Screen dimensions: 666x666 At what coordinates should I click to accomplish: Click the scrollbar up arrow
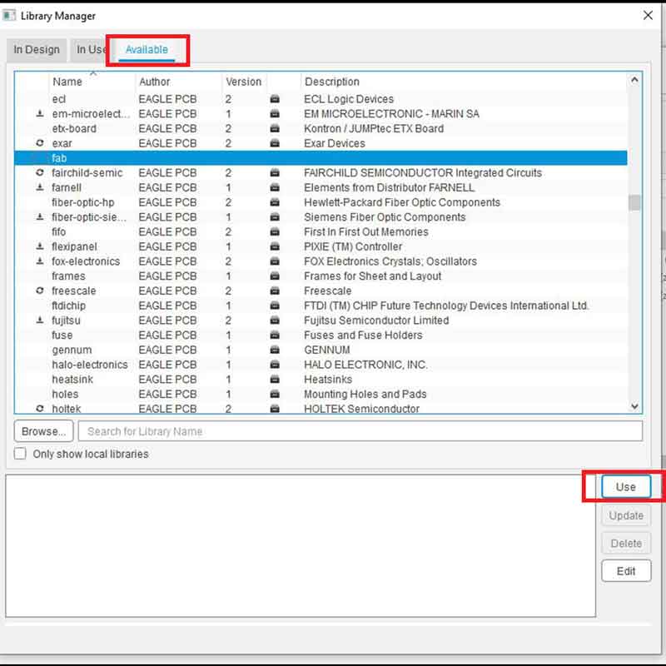point(634,80)
